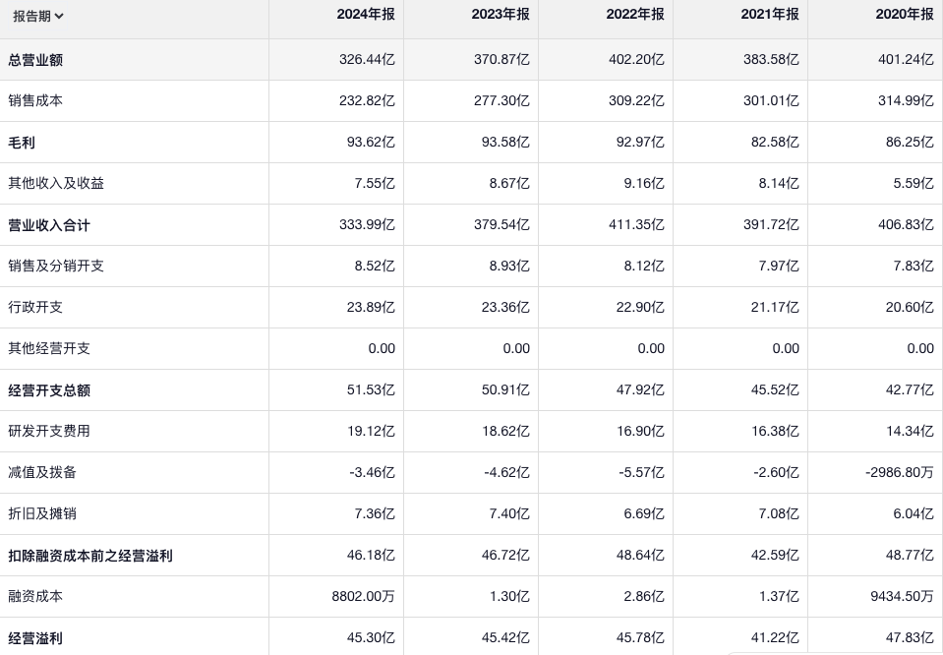Screen dimensions: 943x655
Task: Click the 2024年报 column header
Action: [365, 15]
